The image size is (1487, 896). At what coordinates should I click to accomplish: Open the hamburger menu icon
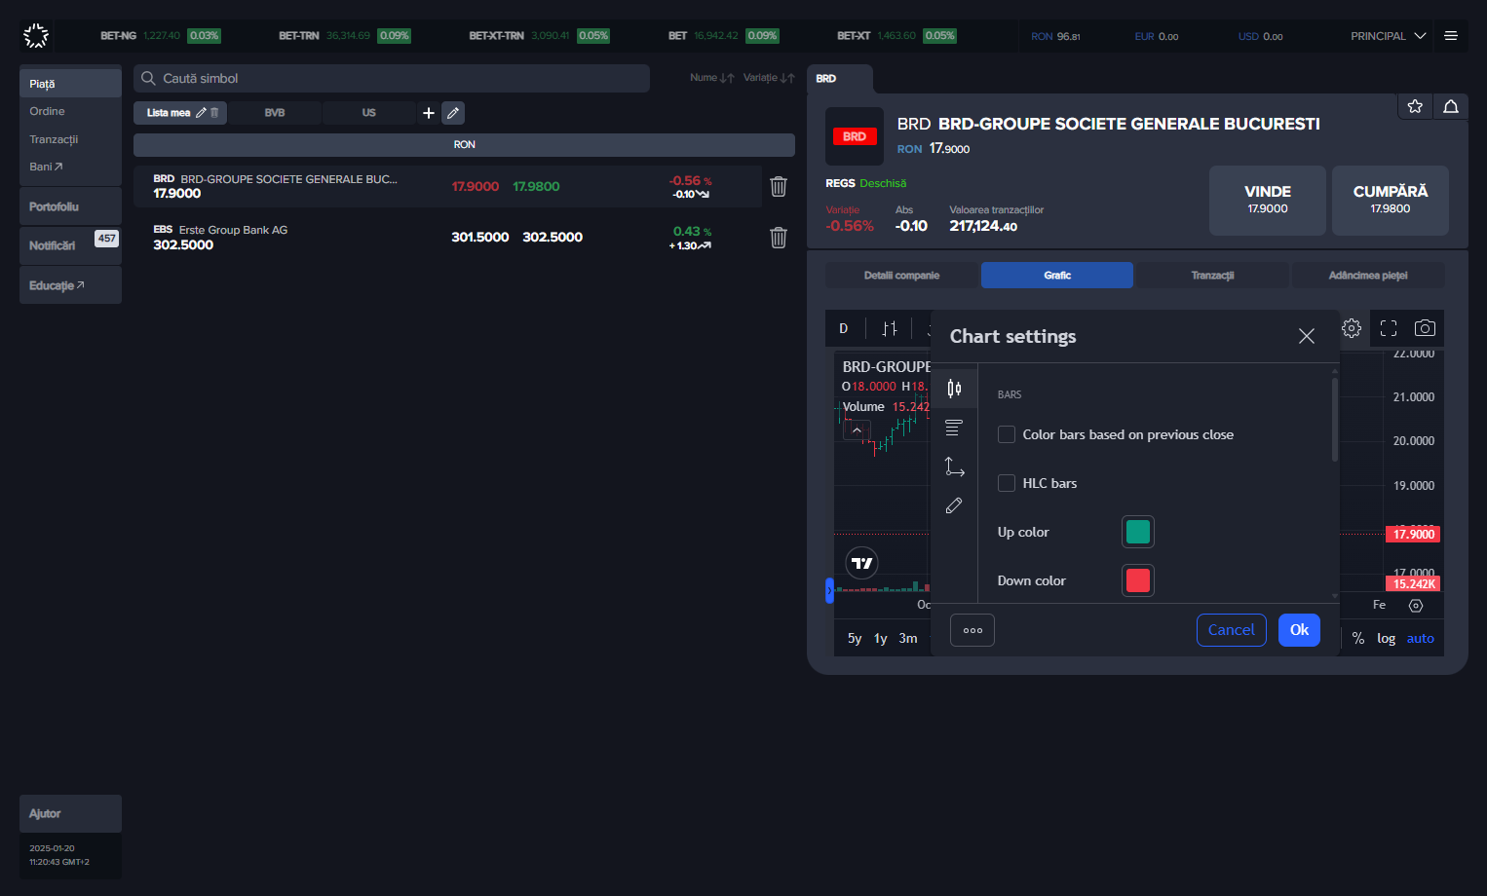1451,36
